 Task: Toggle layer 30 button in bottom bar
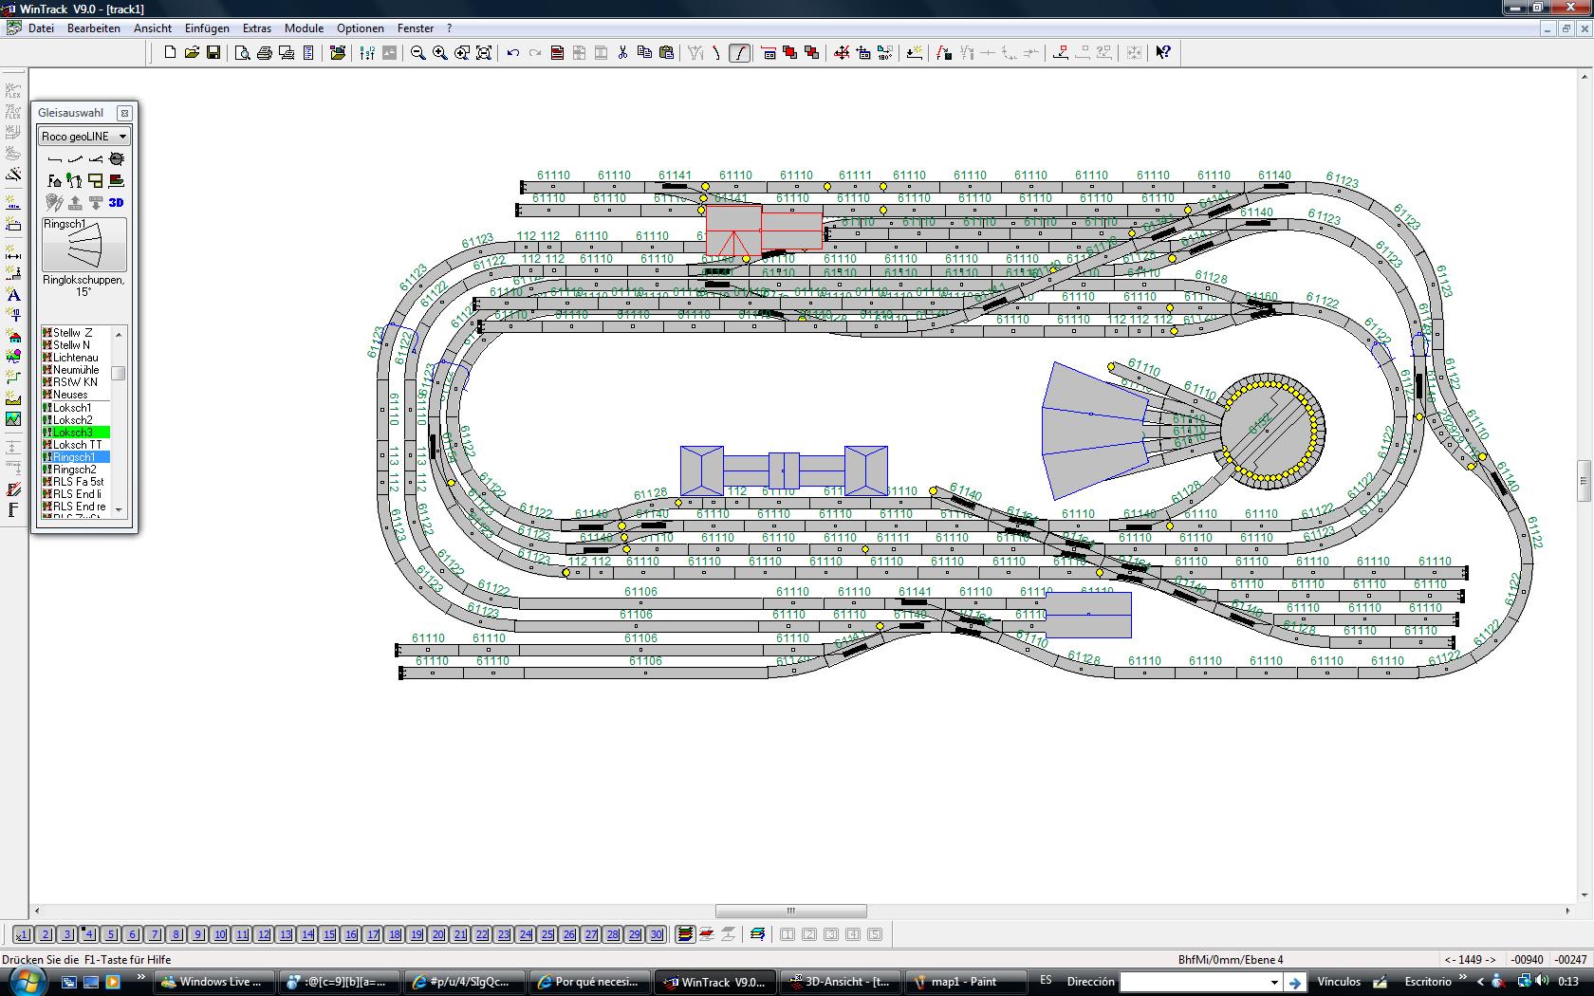657,933
